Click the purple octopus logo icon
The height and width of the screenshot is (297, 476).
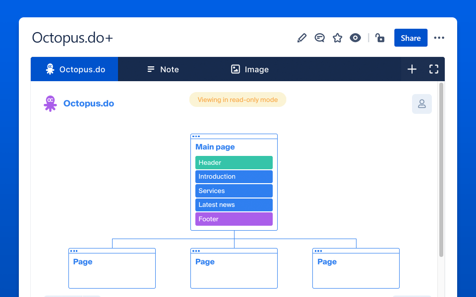click(50, 103)
